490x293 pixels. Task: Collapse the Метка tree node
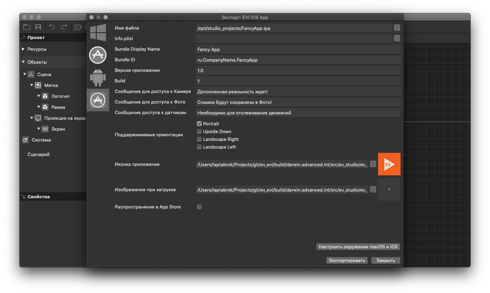32,85
